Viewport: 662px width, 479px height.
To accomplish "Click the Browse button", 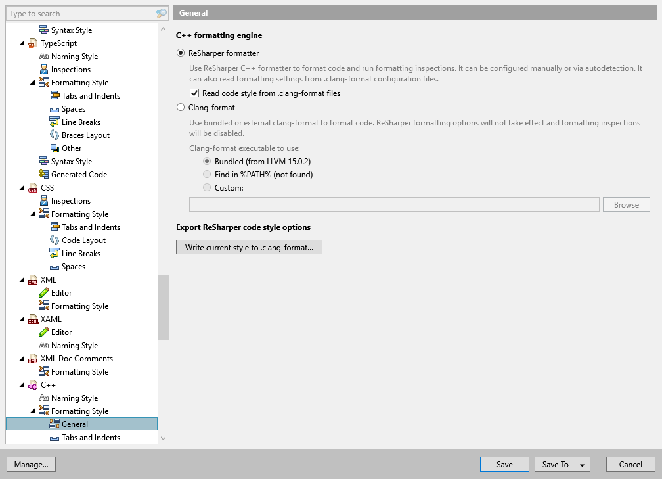I will click(626, 204).
